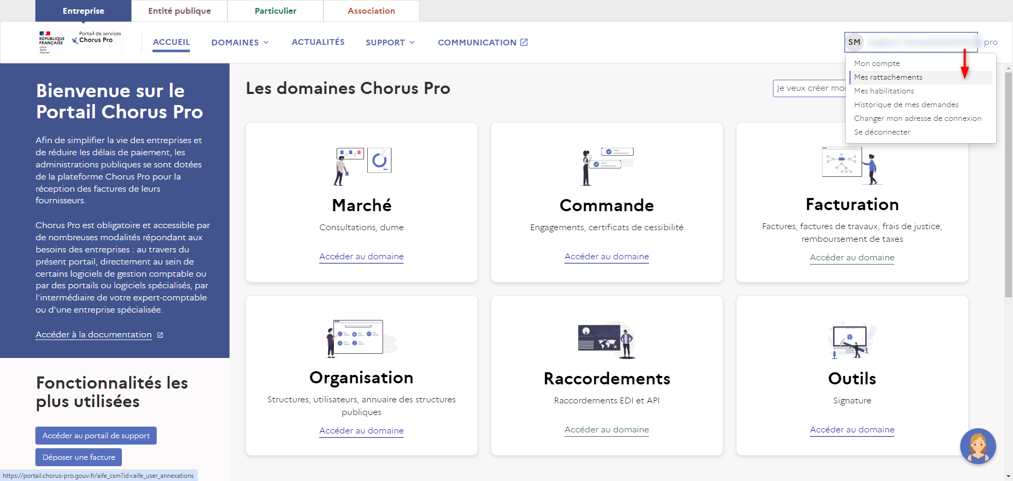Screen dimensions: 1013x481
Task: Click external link icon after documentation link
Action: tap(160, 335)
